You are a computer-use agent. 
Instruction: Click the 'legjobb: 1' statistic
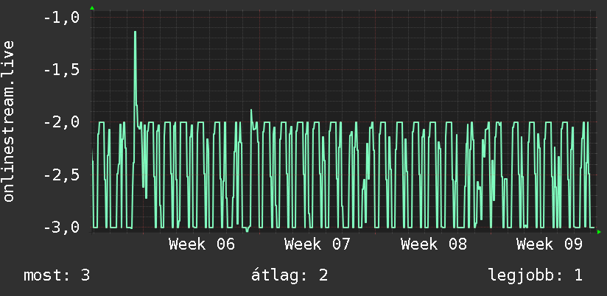(x=536, y=275)
